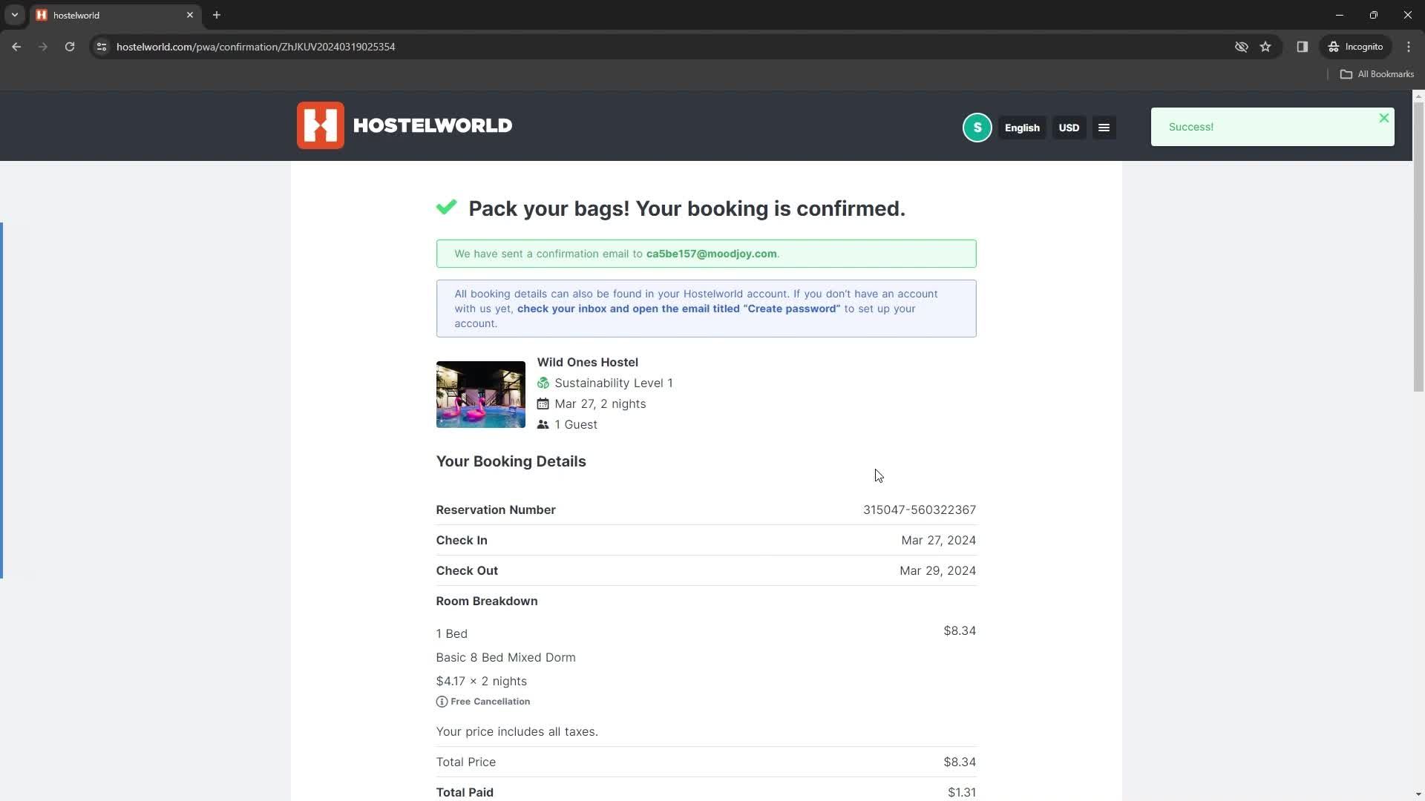Click the green confirmation checkmark
Viewport: 1425px width, 801px height.
pyautogui.click(x=447, y=207)
